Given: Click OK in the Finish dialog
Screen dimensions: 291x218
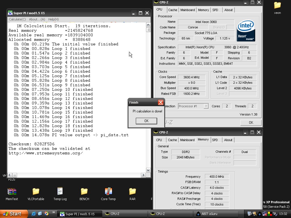Looking at the screenshot, I should click(146, 121).
